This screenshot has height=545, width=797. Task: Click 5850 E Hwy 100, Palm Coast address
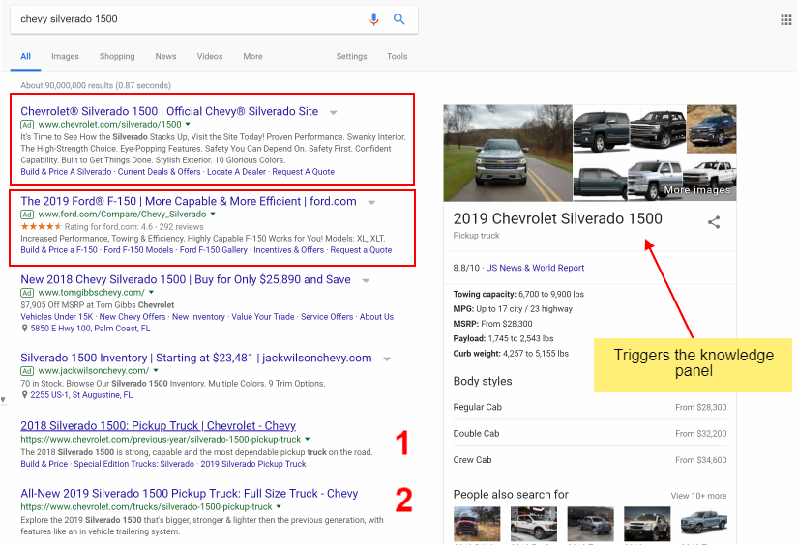[x=90, y=329]
